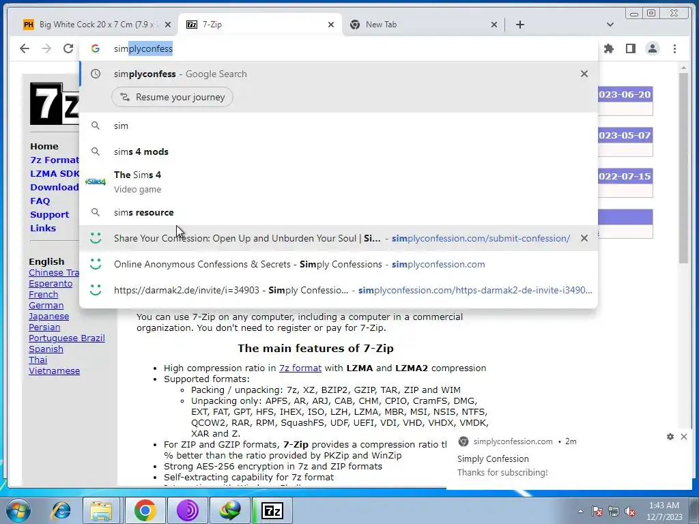Dismiss the Simply Confession notification
Image resolution: width=699 pixels, height=524 pixels.
coord(684,437)
